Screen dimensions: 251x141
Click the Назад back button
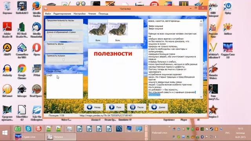(94, 107)
